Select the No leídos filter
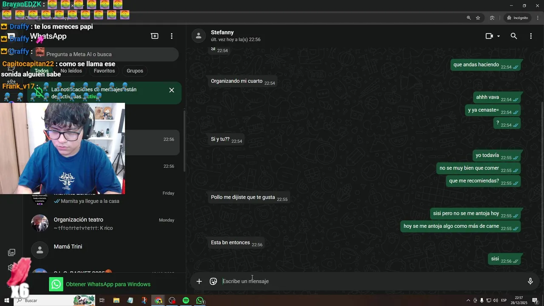544x306 pixels. [71, 71]
